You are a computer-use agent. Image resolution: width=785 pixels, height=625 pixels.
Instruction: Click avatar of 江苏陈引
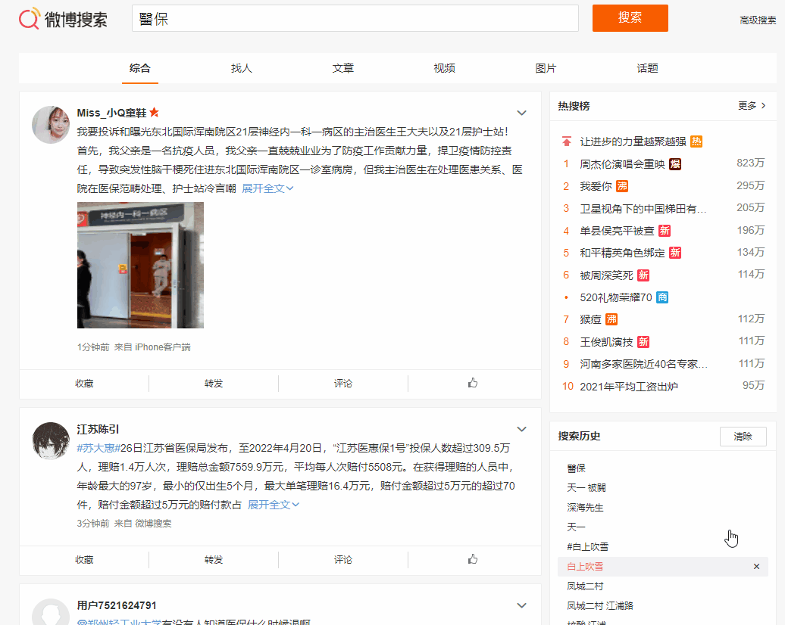(51, 441)
